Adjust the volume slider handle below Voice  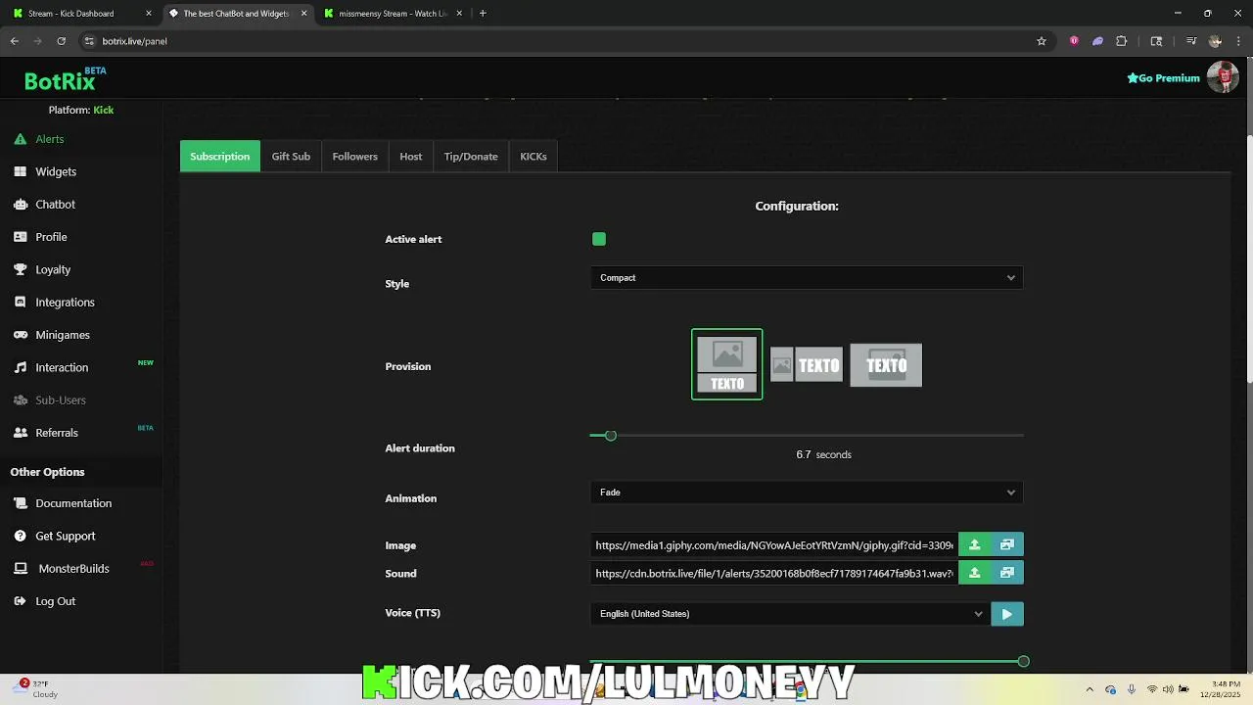[1023, 662]
